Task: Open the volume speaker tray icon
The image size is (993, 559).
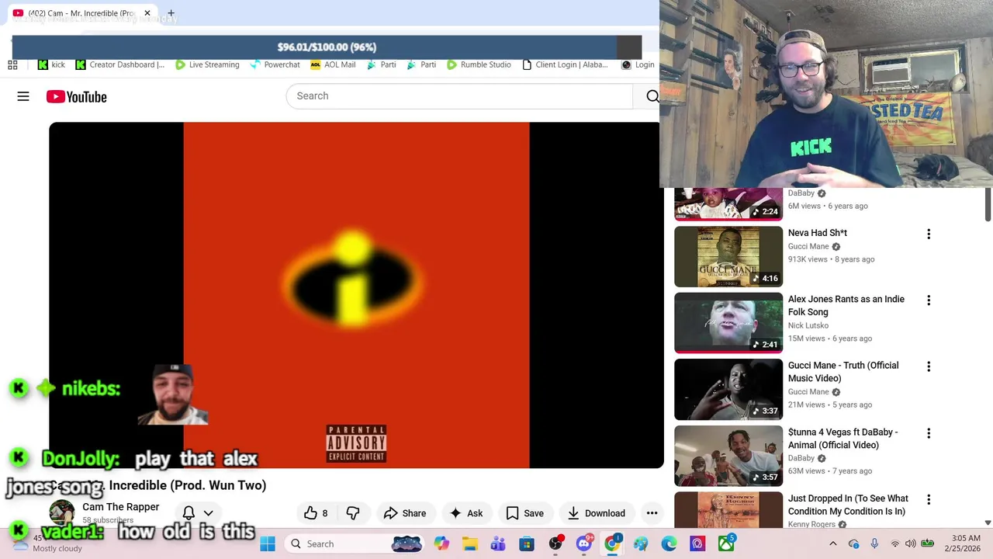Action: [910, 543]
